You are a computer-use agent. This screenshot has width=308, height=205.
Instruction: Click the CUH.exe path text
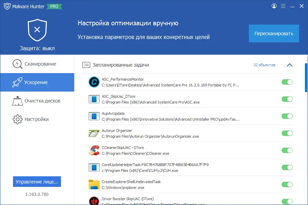pyautogui.click(x=140, y=170)
